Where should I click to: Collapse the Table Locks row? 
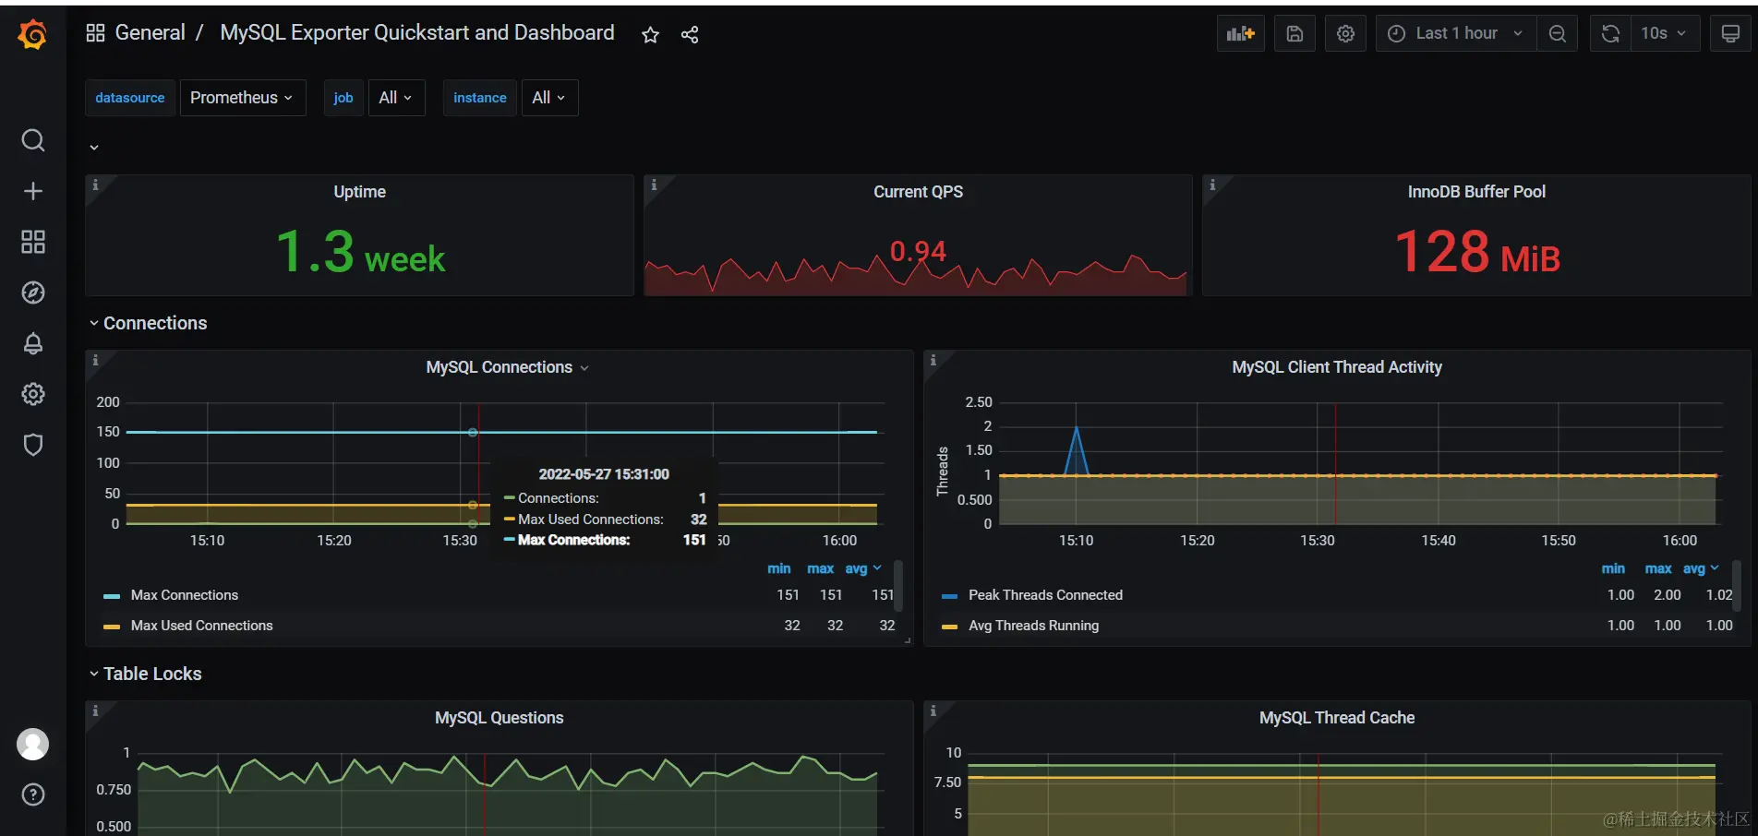[145, 674]
